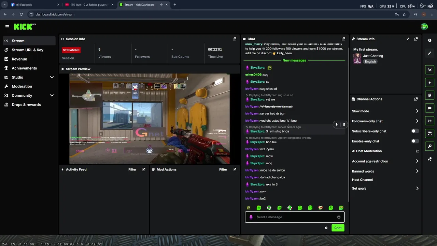
Task: Click the Send a message field
Action: (295, 217)
